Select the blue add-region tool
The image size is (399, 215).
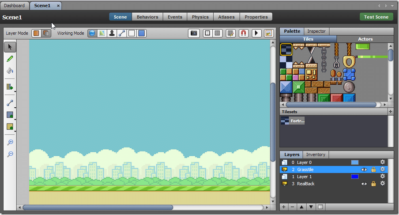pos(10,115)
